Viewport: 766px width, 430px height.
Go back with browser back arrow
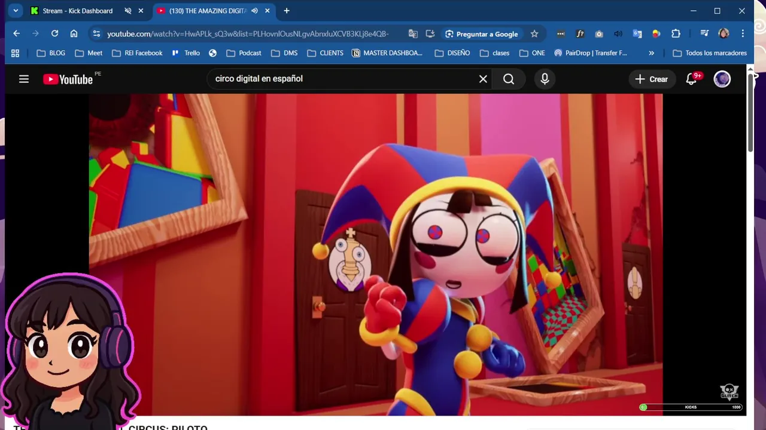[17, 33]
